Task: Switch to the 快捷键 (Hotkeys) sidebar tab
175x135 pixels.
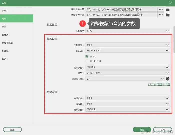Action: pos(17,51)
